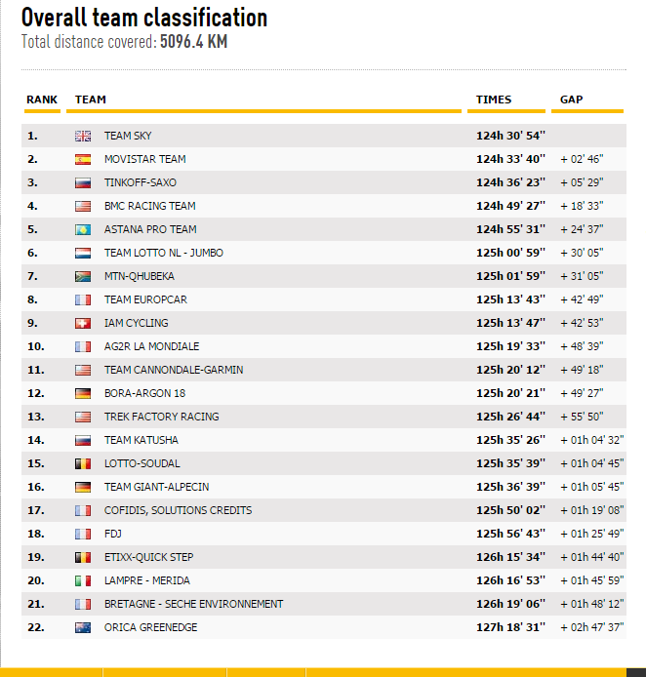Click the Swiss flag beside IAM Cycling
Viewport: 646px width, 677px height.
click(83, 323)
